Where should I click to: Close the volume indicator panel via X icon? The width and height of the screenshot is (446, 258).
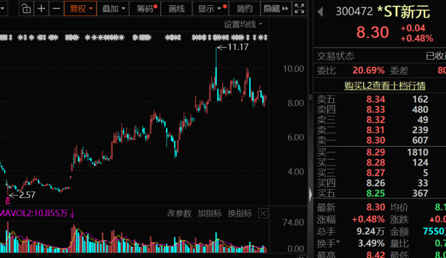click(x=263, y=213)
